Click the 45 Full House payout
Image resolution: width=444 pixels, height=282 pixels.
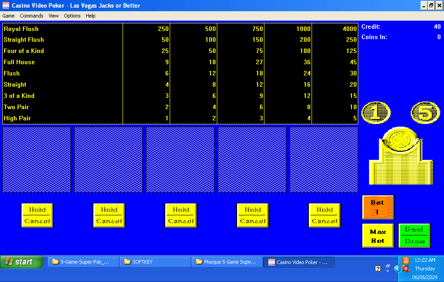click(353, 62)
